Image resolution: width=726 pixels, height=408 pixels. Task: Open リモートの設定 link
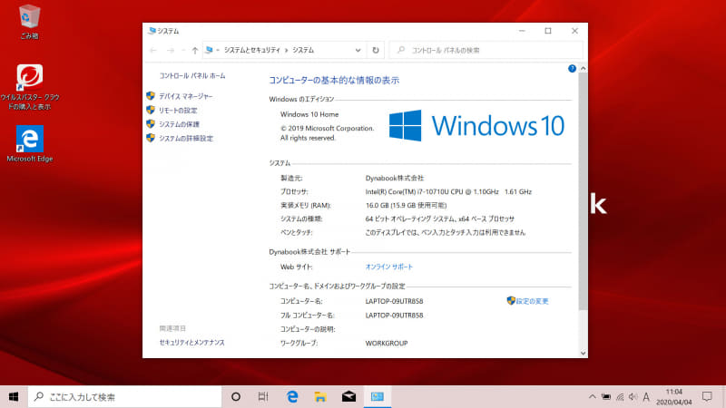178,111
